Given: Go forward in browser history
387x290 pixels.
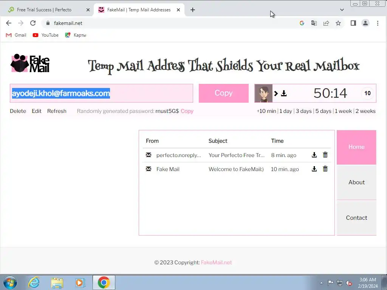Looking at the screenshot, I should click(21, 23).
